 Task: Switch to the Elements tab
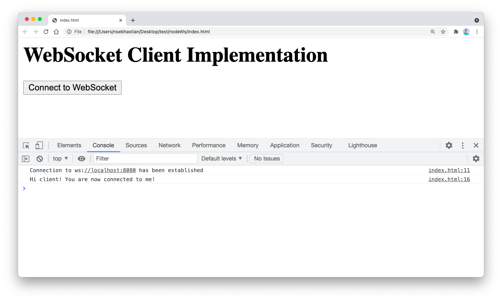coord(69,145)
